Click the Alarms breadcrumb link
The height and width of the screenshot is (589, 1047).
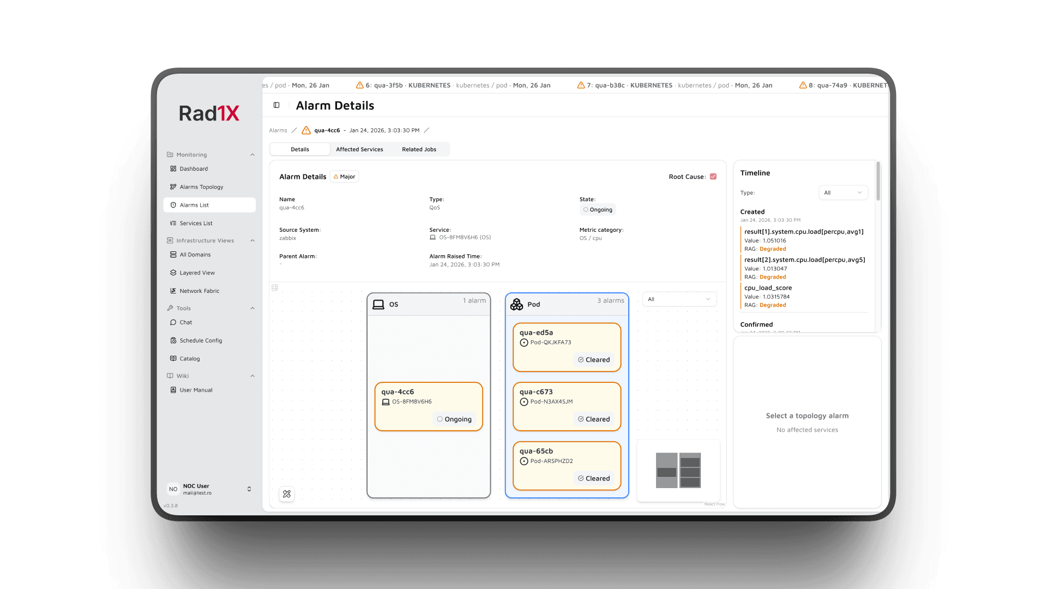pyautogui.click(x=278, y=130)
